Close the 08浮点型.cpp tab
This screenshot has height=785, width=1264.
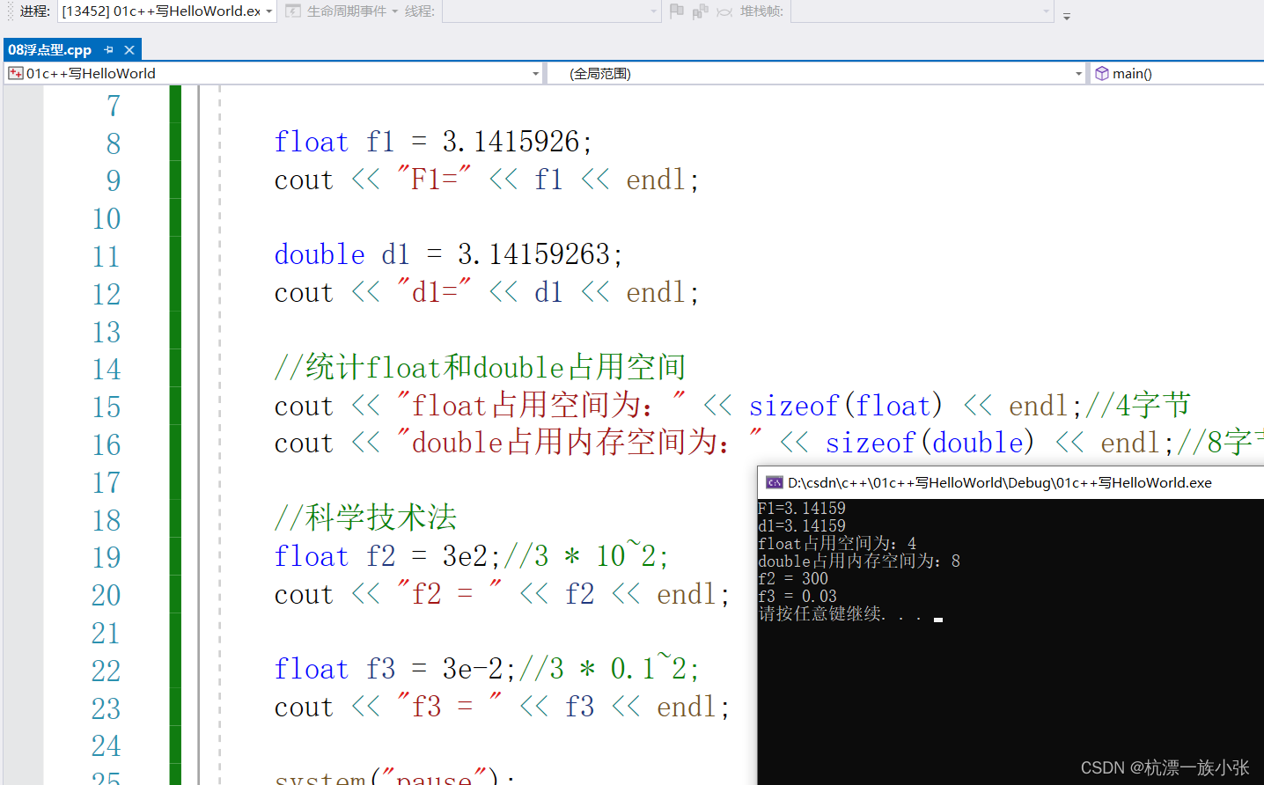129,50
